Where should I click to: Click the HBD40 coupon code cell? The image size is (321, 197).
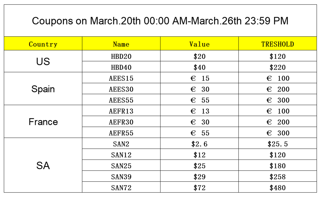[121, 67]
